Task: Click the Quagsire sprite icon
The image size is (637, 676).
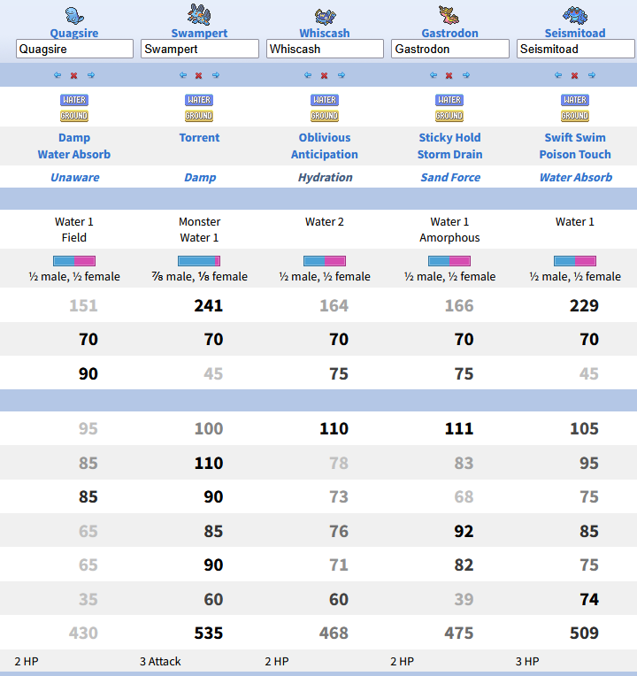Action: pyautogui.click(x=74, y=15)
